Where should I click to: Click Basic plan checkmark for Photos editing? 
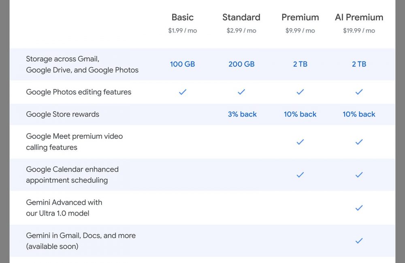tap(183, 92)
